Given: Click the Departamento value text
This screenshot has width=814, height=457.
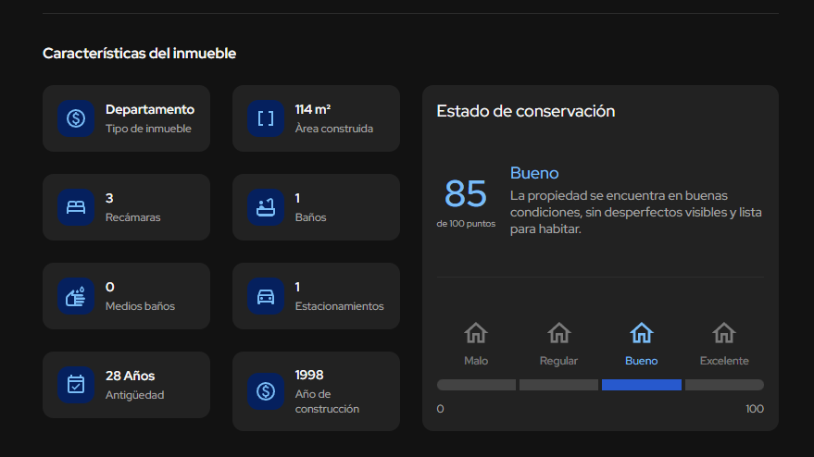Looking at the screenshot, I should (150, 109).
